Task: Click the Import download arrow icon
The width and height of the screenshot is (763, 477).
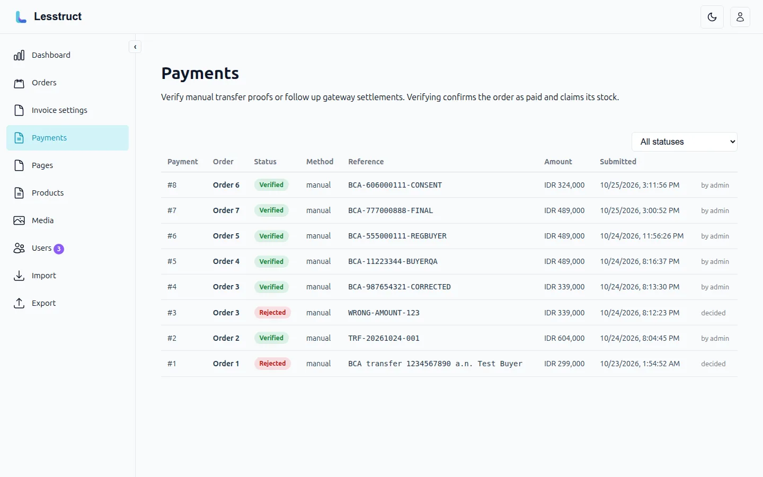Action: click(x=19, y=276)
